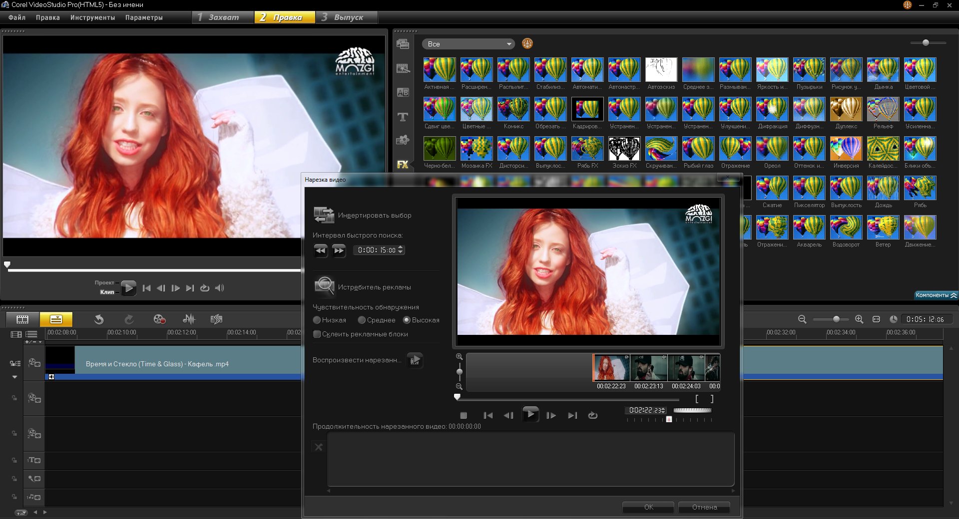Adjust the 0:02:22:23 timecode stepper
This screenshot has width=959, height=519.
coord(663,410)
